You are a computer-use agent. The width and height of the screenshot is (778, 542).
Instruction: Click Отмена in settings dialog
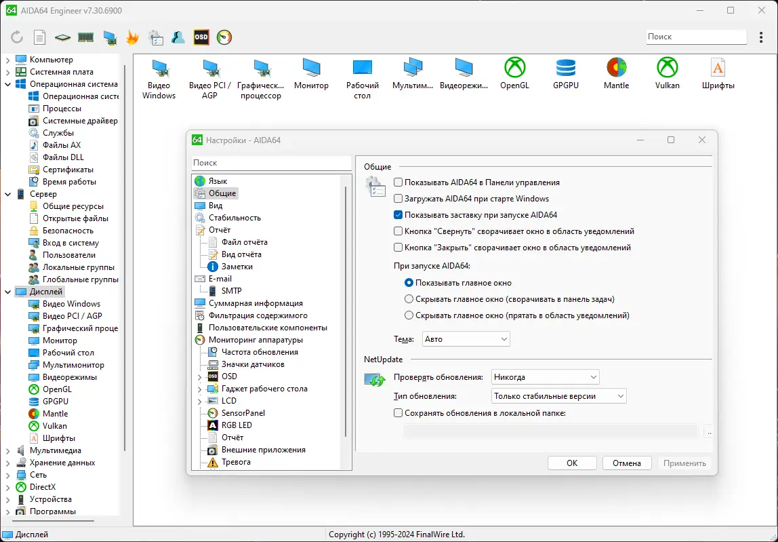click(627, 463)
